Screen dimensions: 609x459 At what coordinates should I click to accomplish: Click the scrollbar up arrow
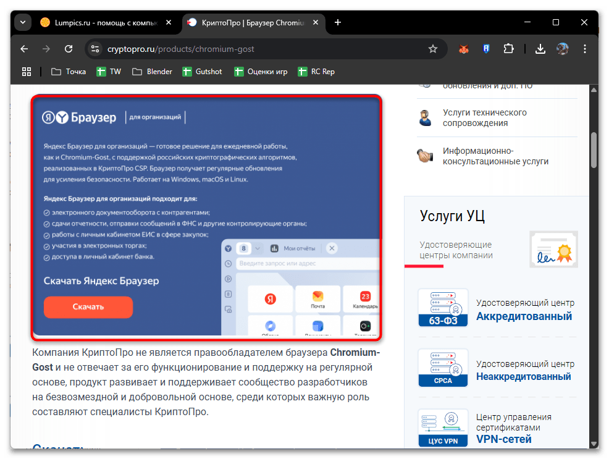point(594,90)
